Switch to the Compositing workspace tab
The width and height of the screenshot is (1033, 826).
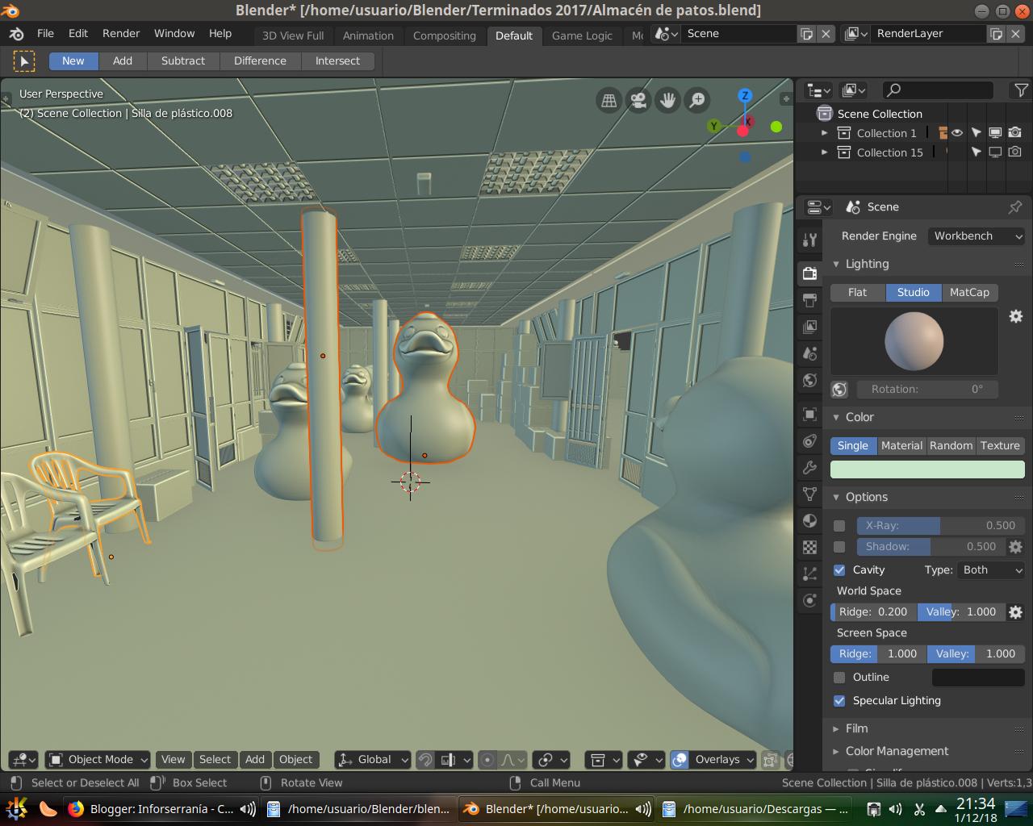pyautogui.click(x=445, y=35)
